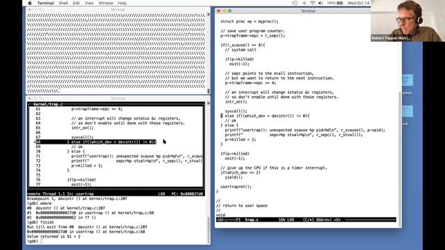Click the Emacs mode line 'trap.c'

pyautogui.click(x=252, y=219)
